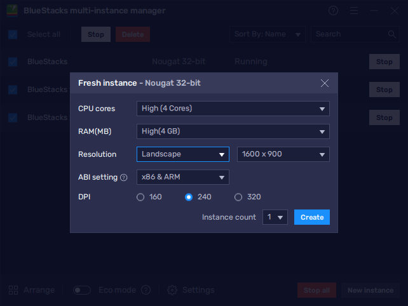Click the Settings label
Viewport: 408px width, 306px height.
click(x=198, y=290)
